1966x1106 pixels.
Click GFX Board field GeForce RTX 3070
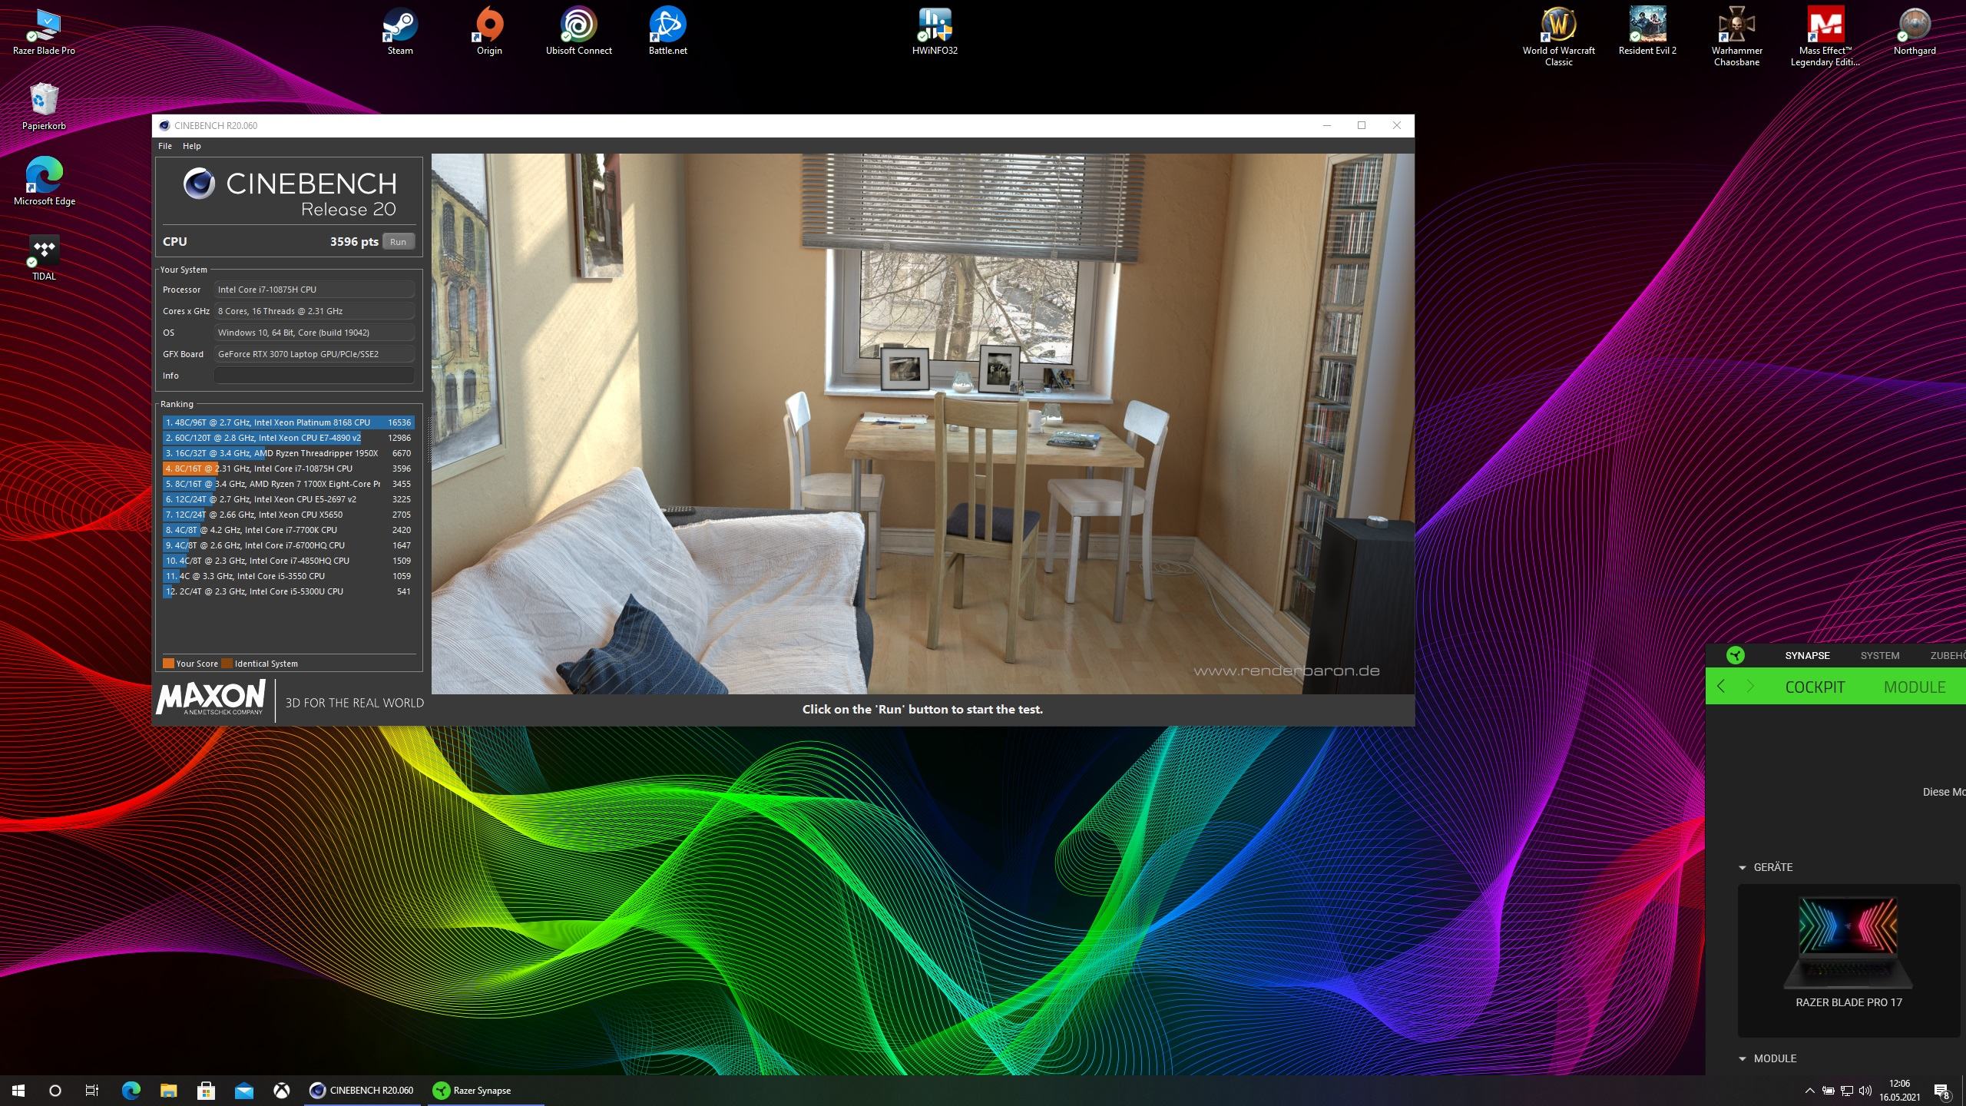coord(314,354)
